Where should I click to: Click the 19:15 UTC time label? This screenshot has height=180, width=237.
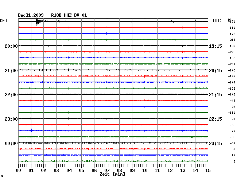(215, 46)
